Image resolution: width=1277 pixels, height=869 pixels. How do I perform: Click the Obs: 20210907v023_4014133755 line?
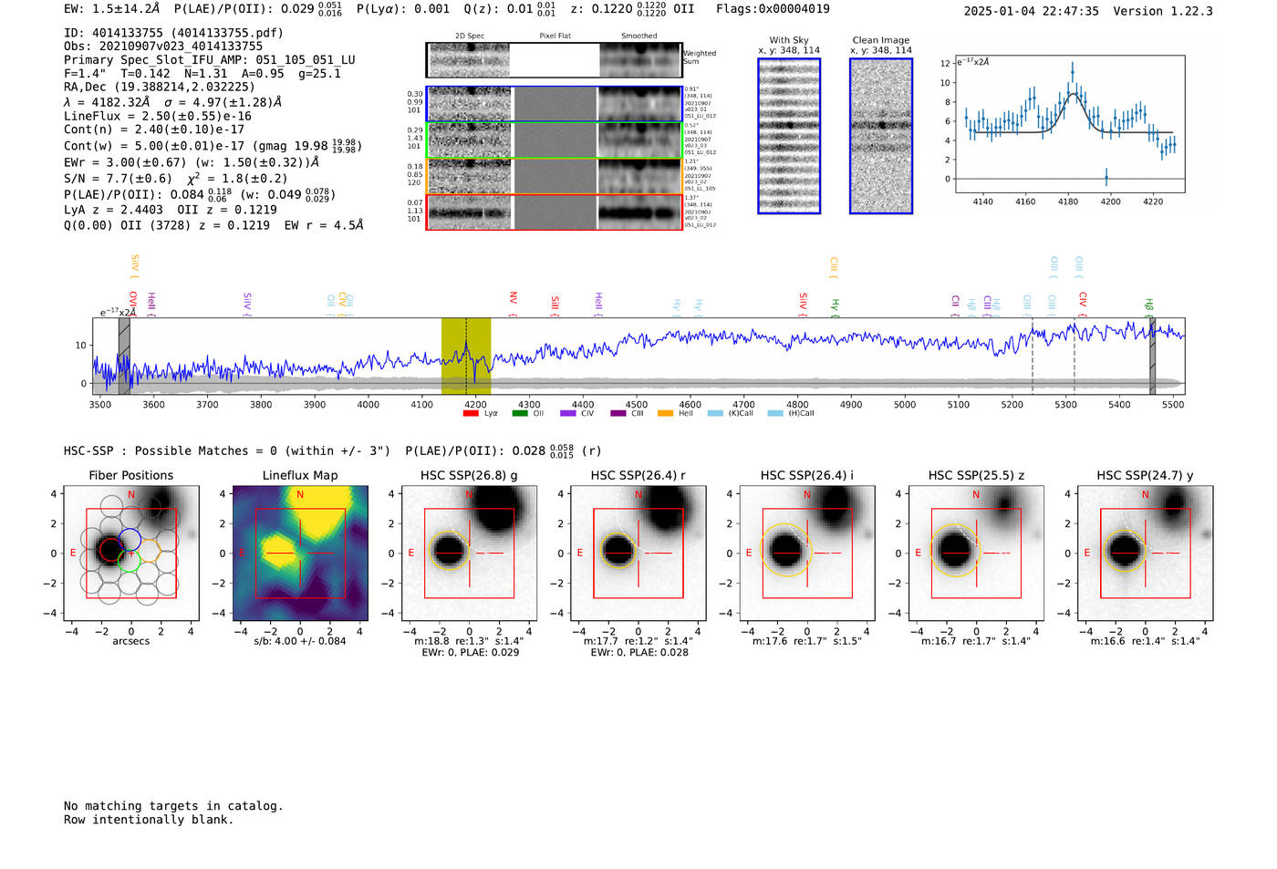[x=163, y=47]
